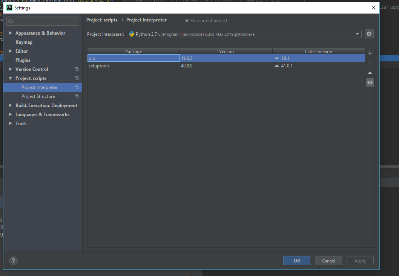
Task: Toggle the show early releases eye icon
Action: coord(370,82)
